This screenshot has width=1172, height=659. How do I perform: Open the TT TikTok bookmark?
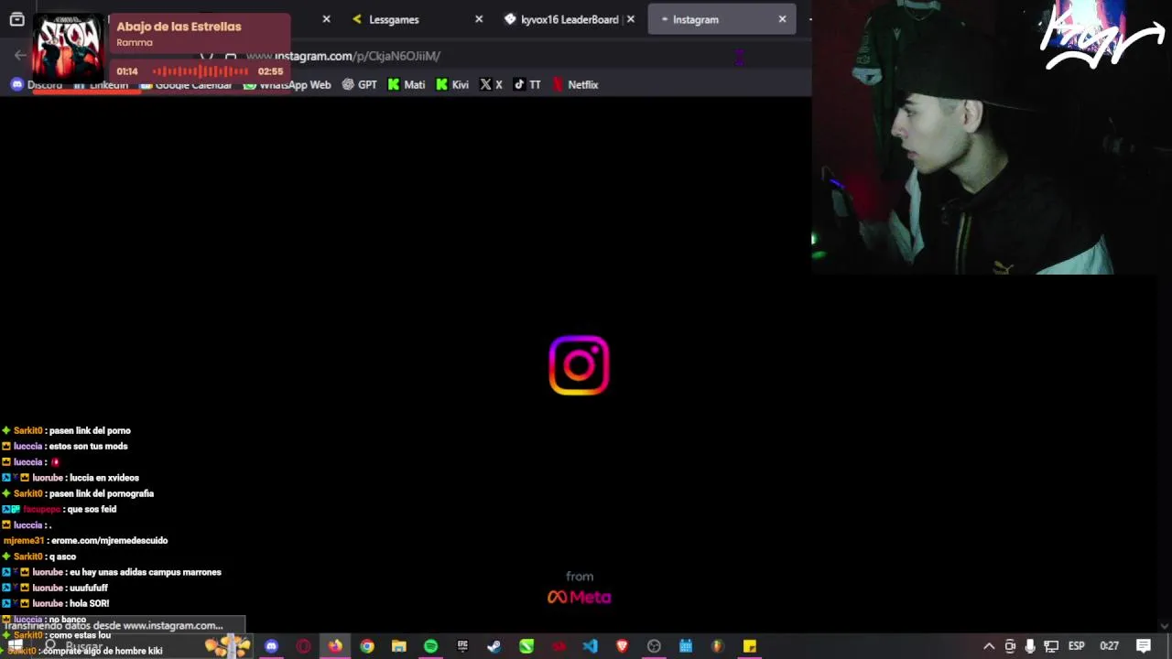point(527,85)
